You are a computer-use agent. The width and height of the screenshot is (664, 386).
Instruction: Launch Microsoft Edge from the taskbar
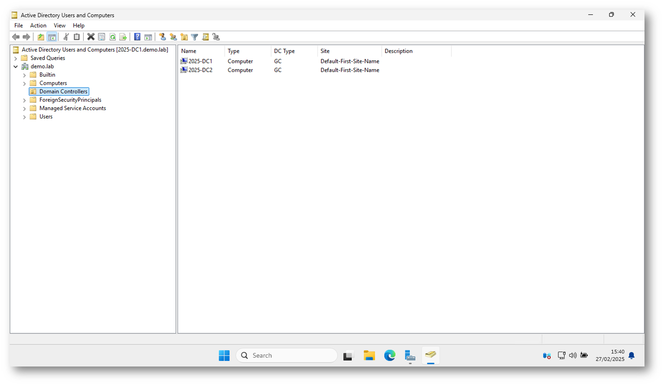(390, 355)
